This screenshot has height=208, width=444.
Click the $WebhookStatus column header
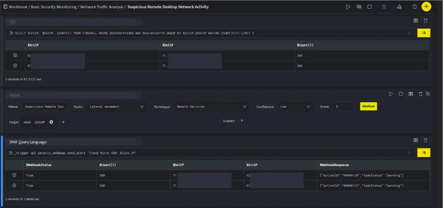point(39,165)
